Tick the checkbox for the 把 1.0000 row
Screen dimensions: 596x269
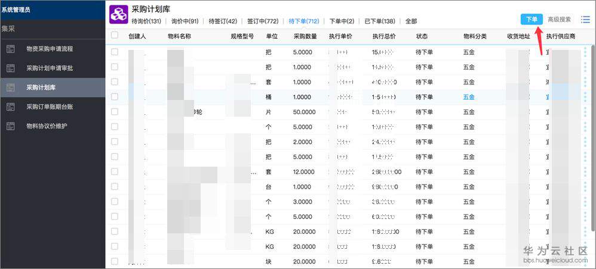click(115, 67)
